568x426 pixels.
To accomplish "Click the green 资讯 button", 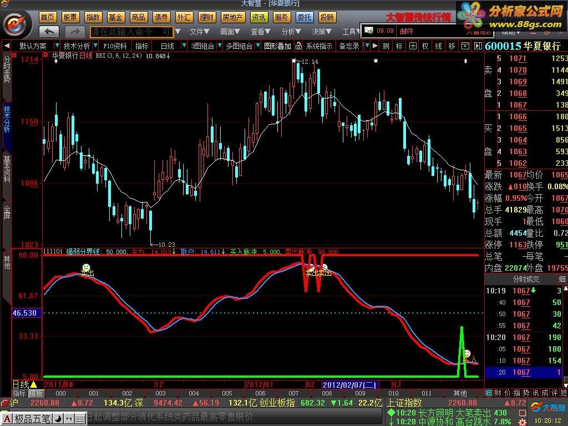I will pos(259,17).
